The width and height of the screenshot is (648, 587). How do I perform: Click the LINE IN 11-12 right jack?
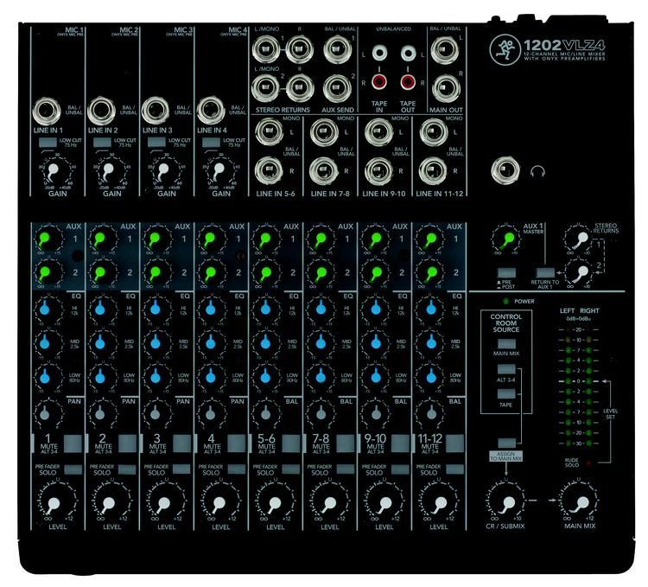pyautogui.click(x=433, y=171)
